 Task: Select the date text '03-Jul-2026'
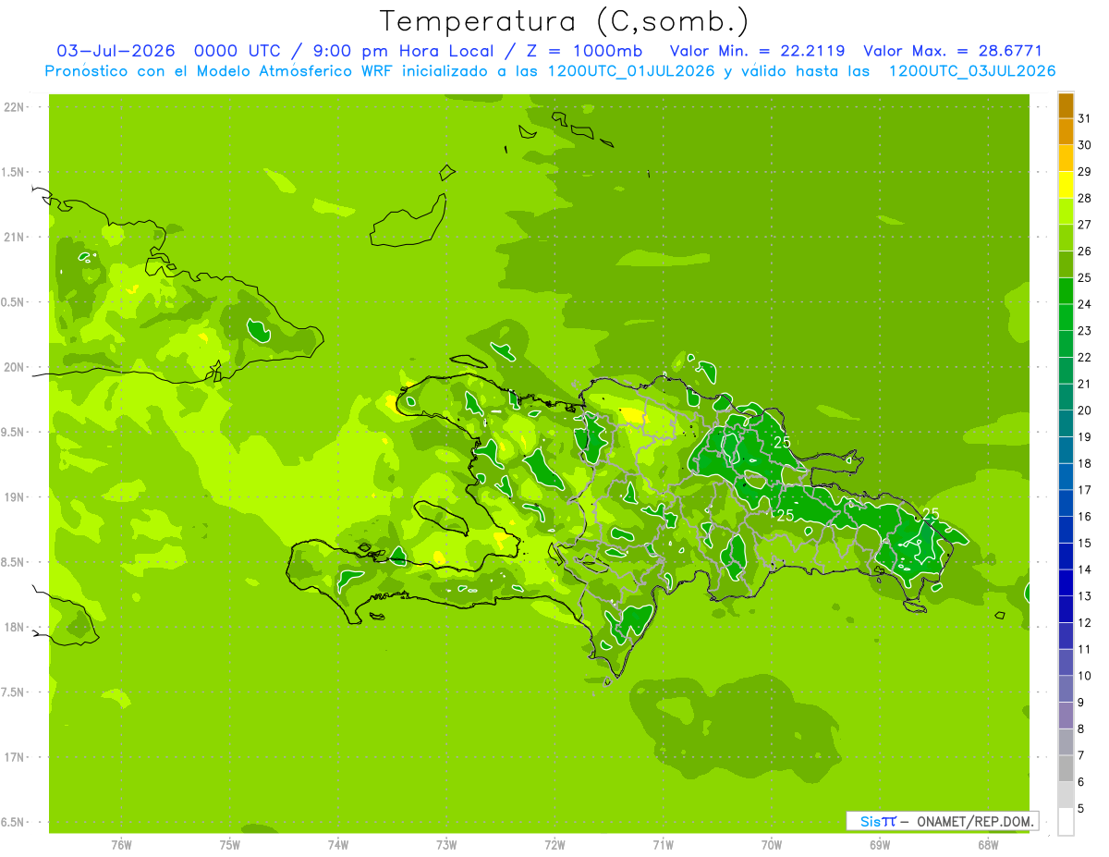tap(116, 51)
